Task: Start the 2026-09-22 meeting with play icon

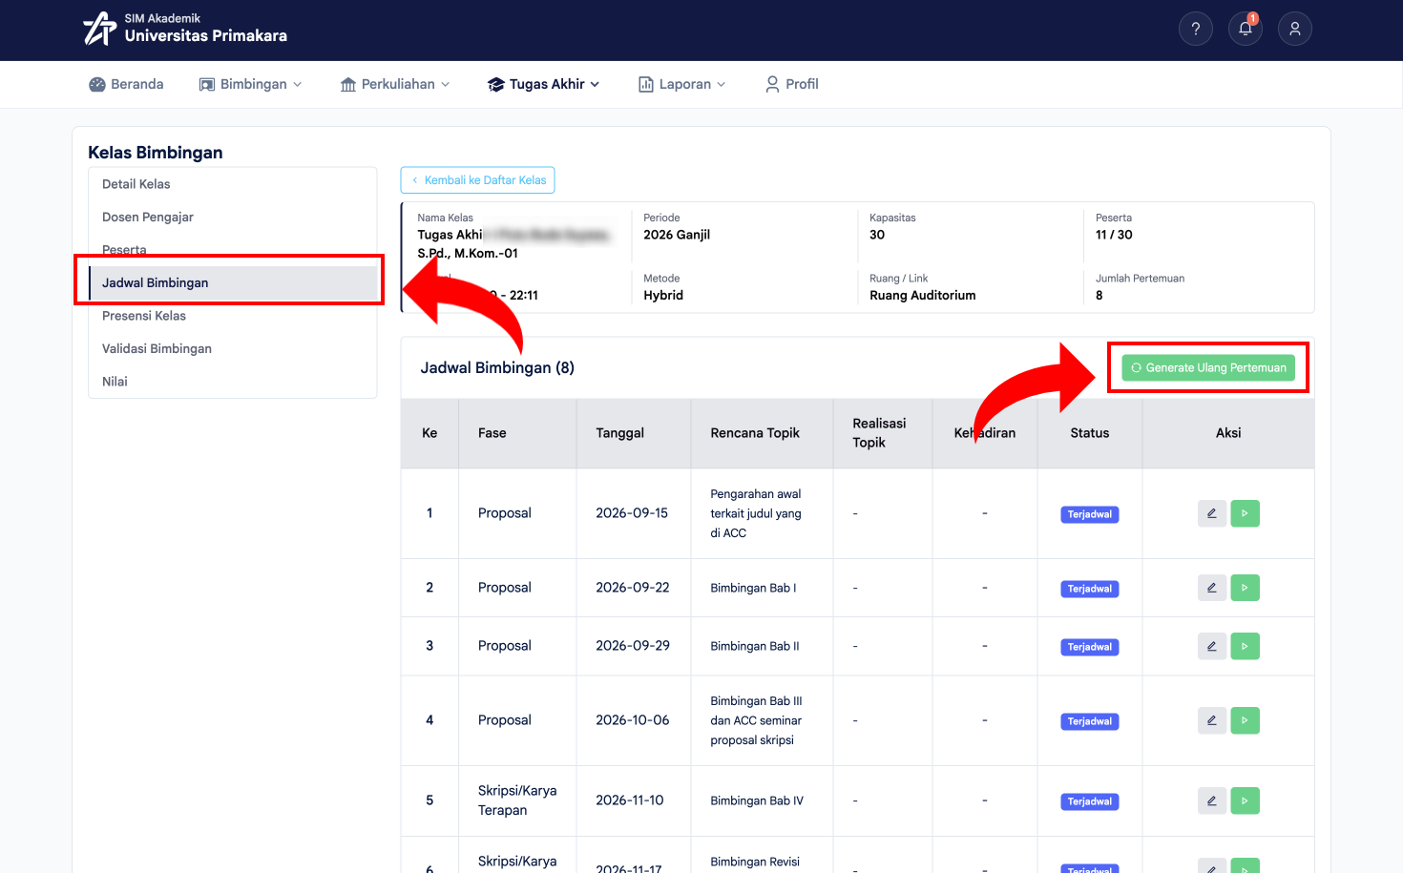Action: (x=1245, y=588)
